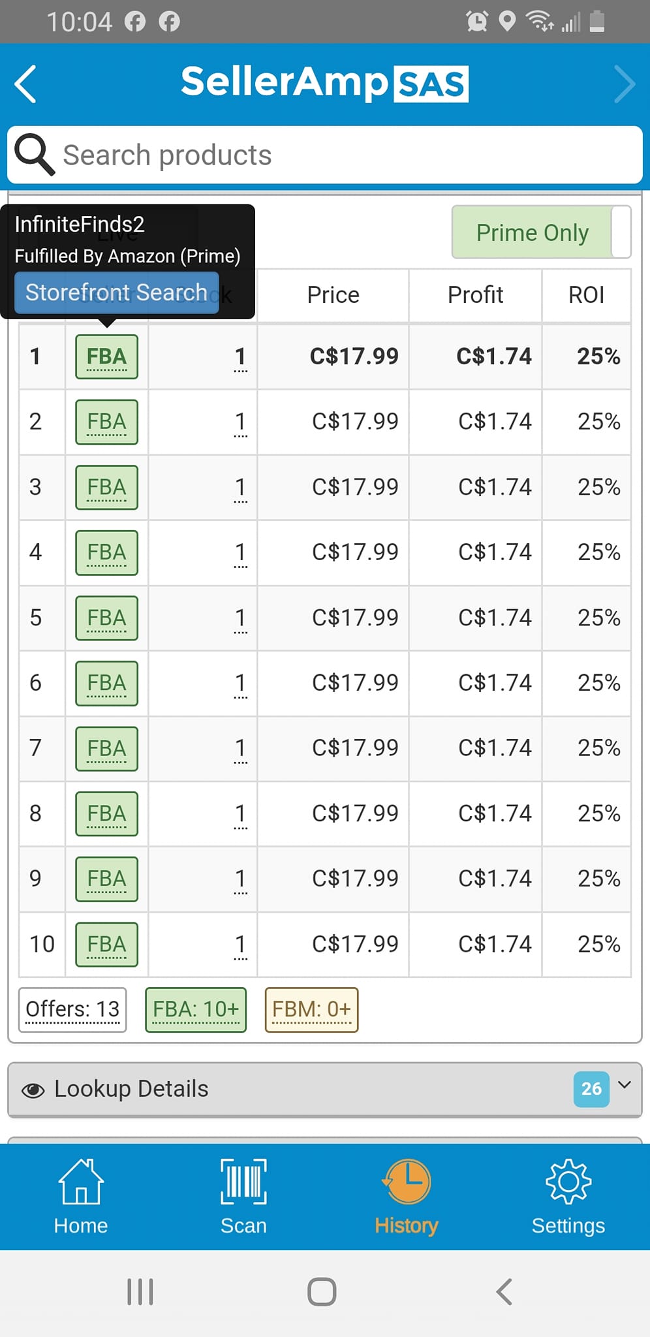Toggle the Prime Only switch
The width and height of the screenshot is (650, 1337).
[x=541, y=232]
